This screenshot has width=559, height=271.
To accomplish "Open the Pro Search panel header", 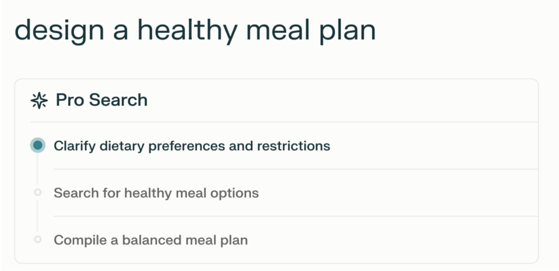I will click(x=101, y=100).
